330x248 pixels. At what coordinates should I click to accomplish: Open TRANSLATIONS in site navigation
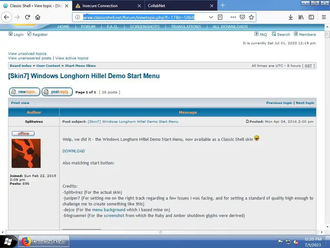click(186, 26)
